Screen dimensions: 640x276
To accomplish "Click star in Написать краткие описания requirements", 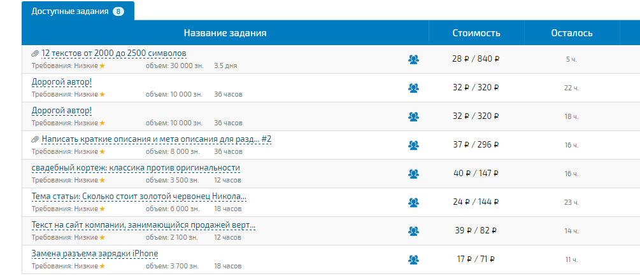I will click(x=102, y=151).
